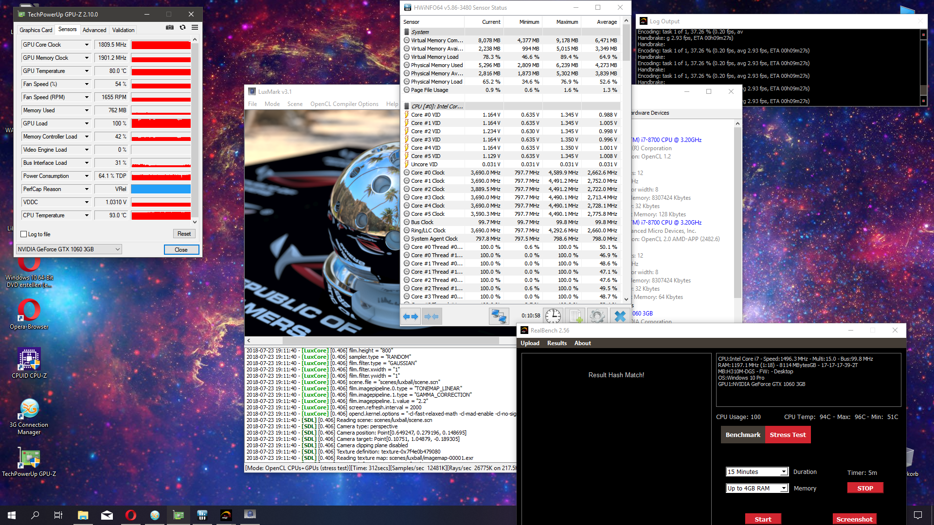
Task: Enable the Log to file checkbox
Action: pos(23,234)
